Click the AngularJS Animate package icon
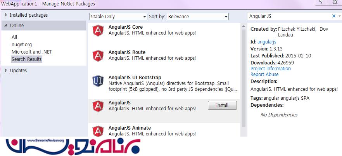 point(98,131)
